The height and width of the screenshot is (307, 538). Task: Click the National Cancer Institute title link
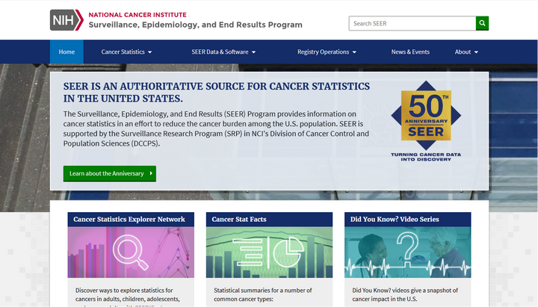click(137, 15)
